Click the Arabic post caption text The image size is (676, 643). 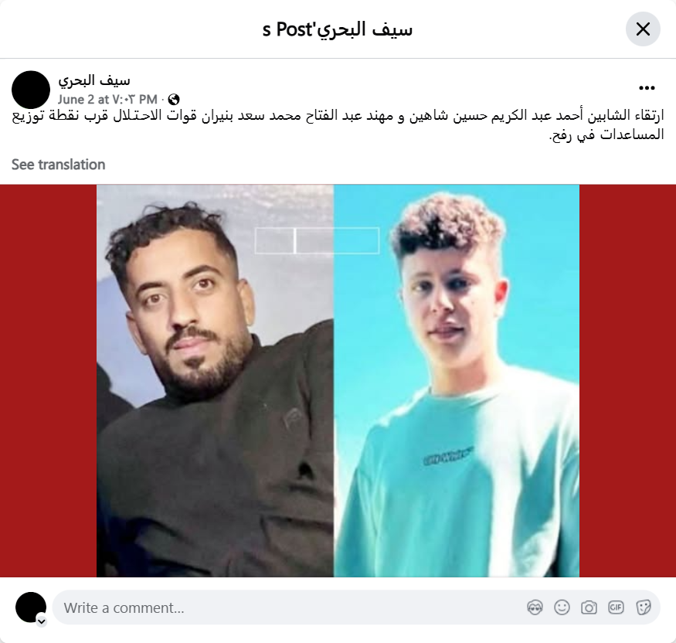tap(338, 125)
